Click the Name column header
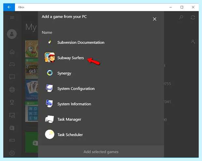The image size is (202, 161). [47, 33]
